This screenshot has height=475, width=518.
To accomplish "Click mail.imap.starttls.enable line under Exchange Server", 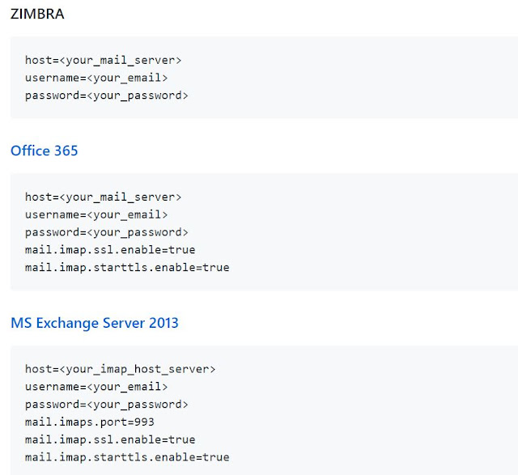I will pos(127,457).
